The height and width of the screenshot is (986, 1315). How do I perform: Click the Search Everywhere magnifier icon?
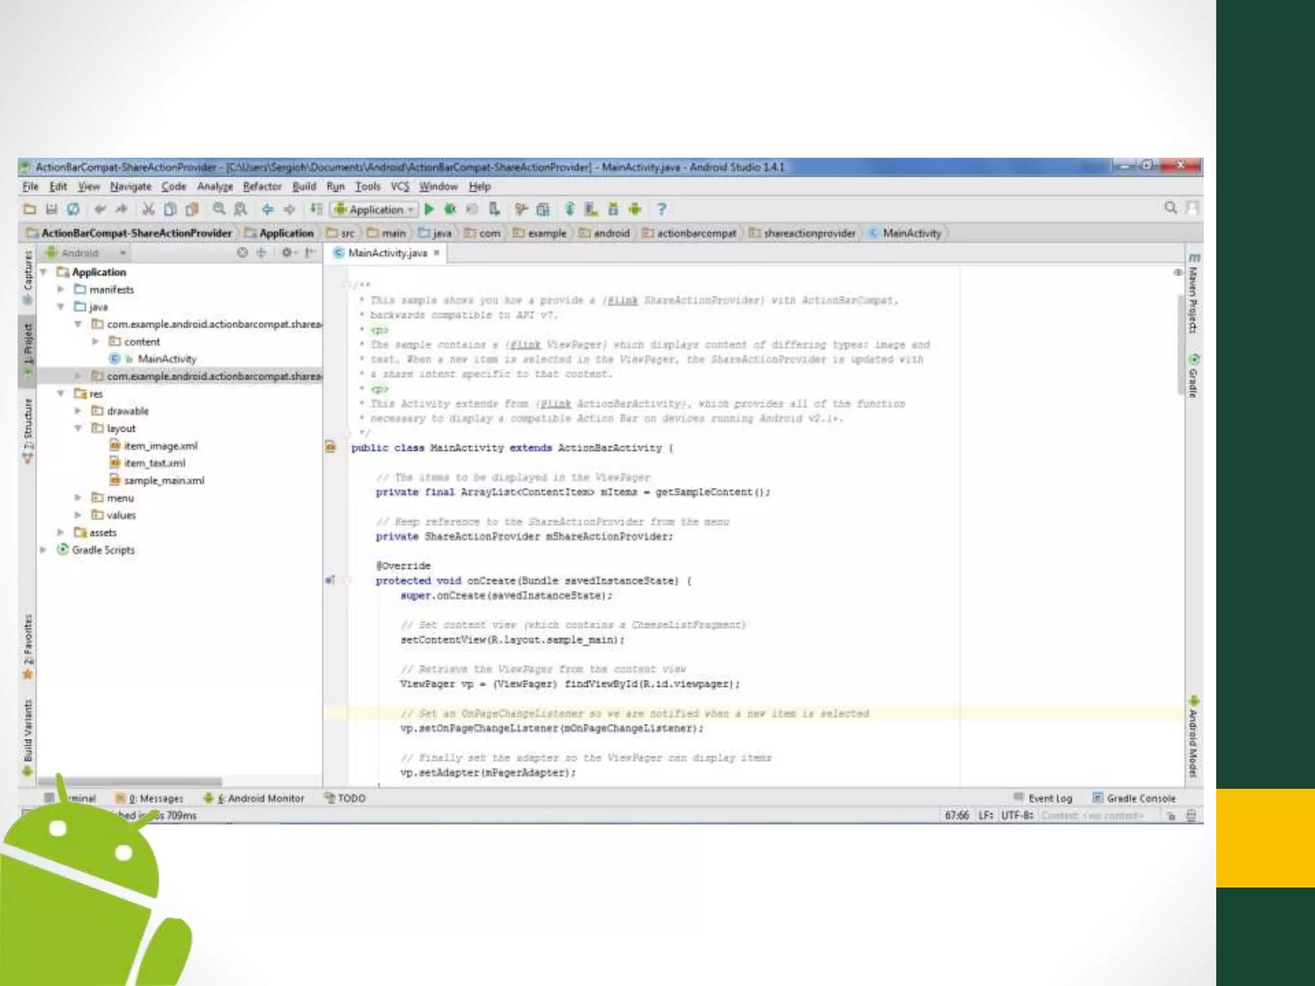[1171, 208]
